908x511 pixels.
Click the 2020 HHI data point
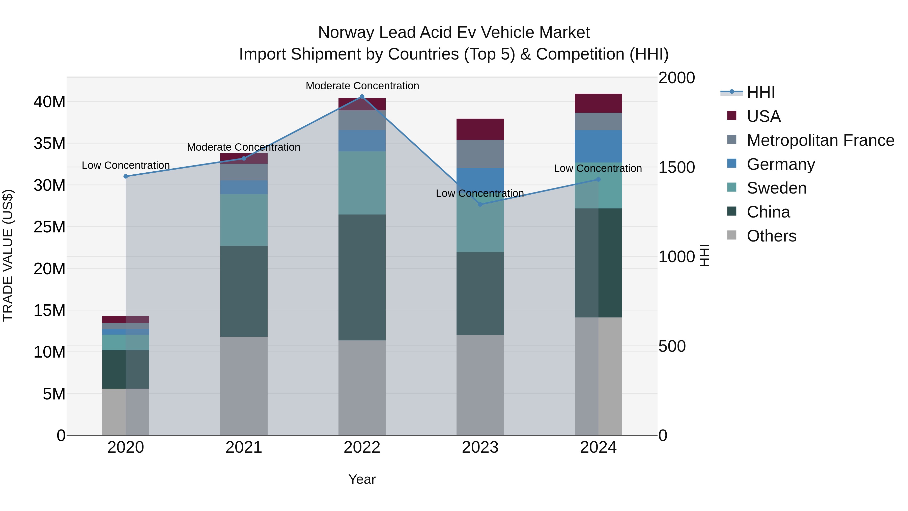point(126,176)
